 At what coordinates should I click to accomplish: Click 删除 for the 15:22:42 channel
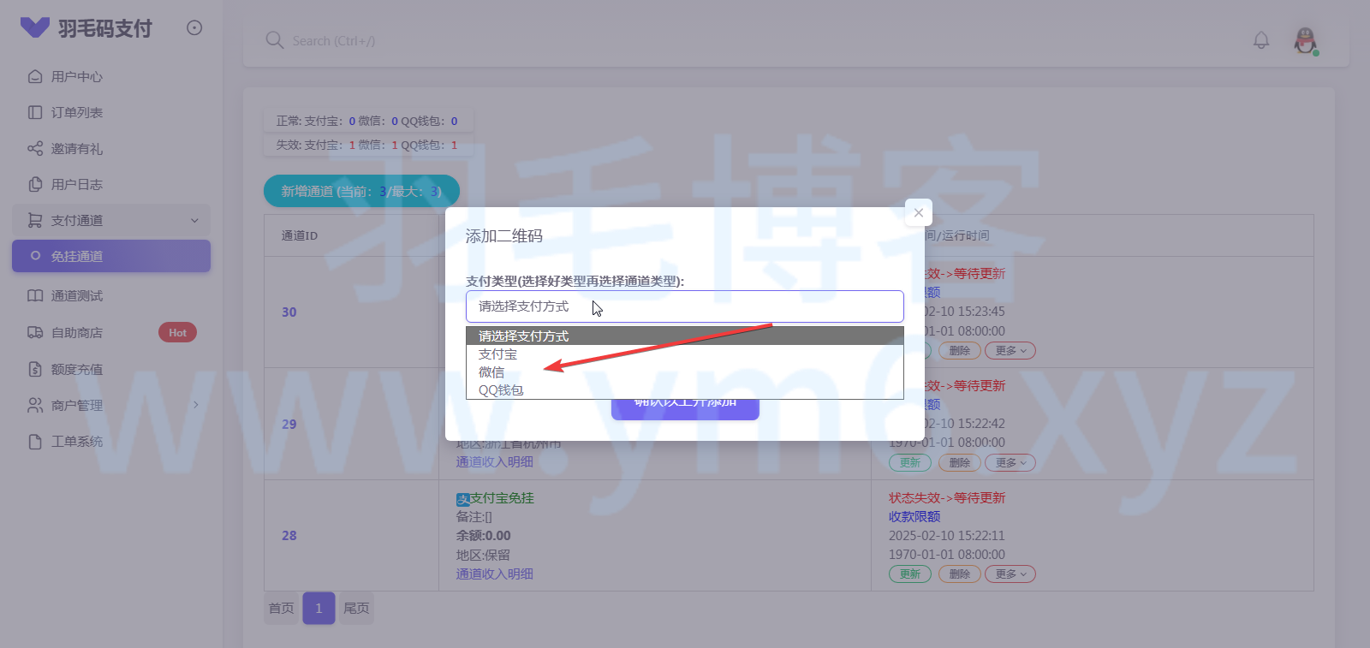point(959,462)
